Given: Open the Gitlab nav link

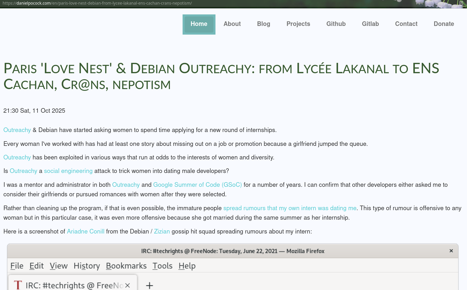Looking at the screenshot, I should (370, 24).
